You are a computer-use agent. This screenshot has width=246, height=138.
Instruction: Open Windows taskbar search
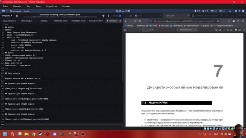(12, 134)
